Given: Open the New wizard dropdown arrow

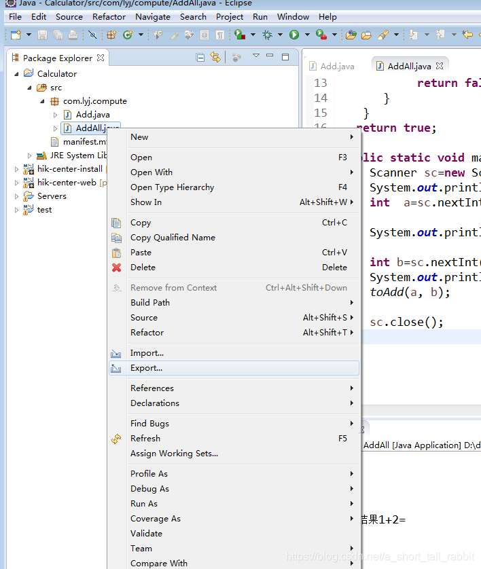Looking at the screenshot, I should (29, 35).
